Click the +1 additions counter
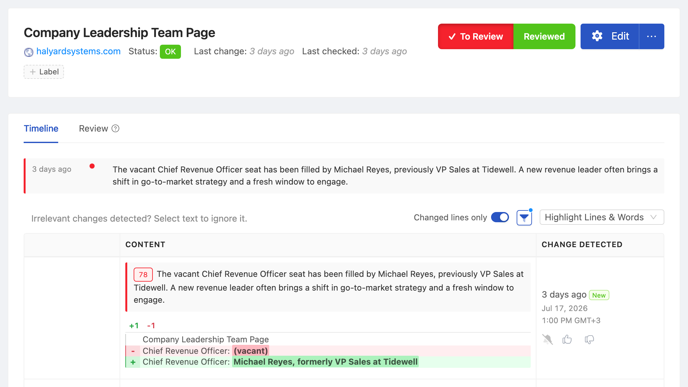Screen dimensions: 688x387 (x=134, y=326)
